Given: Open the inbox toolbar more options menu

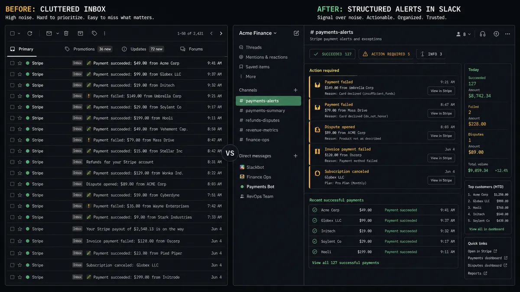Looking at the screenshot, I should pyautogui.click(x=104, y=33).
